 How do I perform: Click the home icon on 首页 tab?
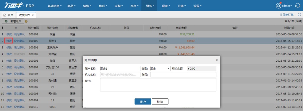(x=5, y=15)
